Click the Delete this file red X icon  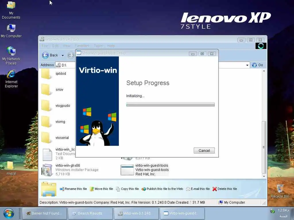click(214, 189)
